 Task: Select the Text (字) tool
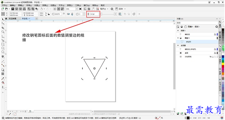(3, 56)
